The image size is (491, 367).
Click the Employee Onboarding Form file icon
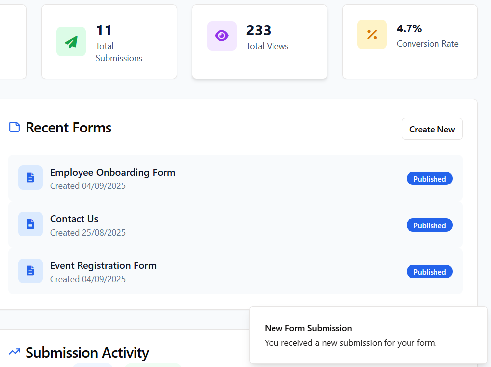coord(30,178)
